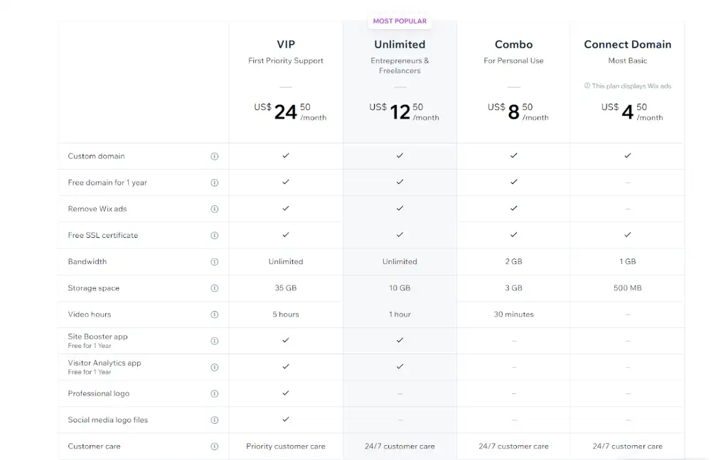711x460 pixels.
Task: Open the Free domain for 1 year info icon
Action: coord(215,182)
